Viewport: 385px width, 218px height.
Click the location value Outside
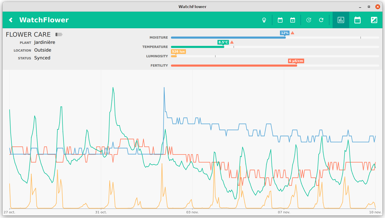[x=43, y=50]
